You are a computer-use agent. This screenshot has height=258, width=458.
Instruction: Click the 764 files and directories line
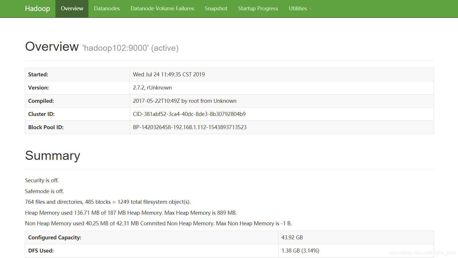point(108,202)
